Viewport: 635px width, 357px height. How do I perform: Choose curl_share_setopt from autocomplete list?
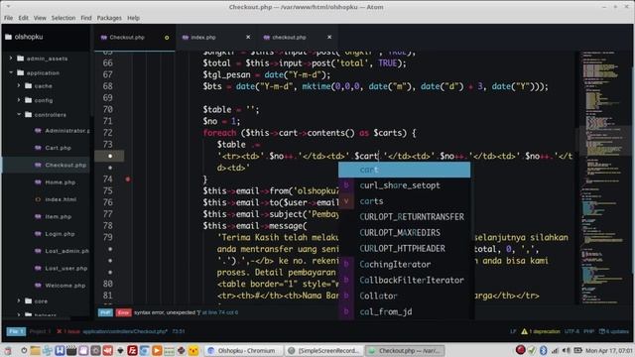(404, 185)
